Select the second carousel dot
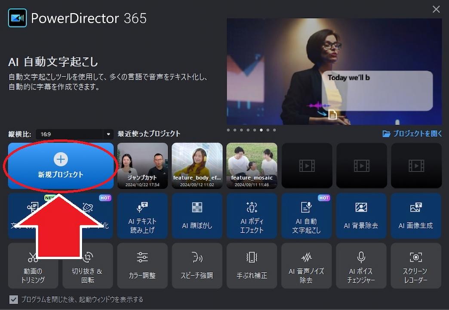Viewport: 449px width, 310px height. click(235, 130)
